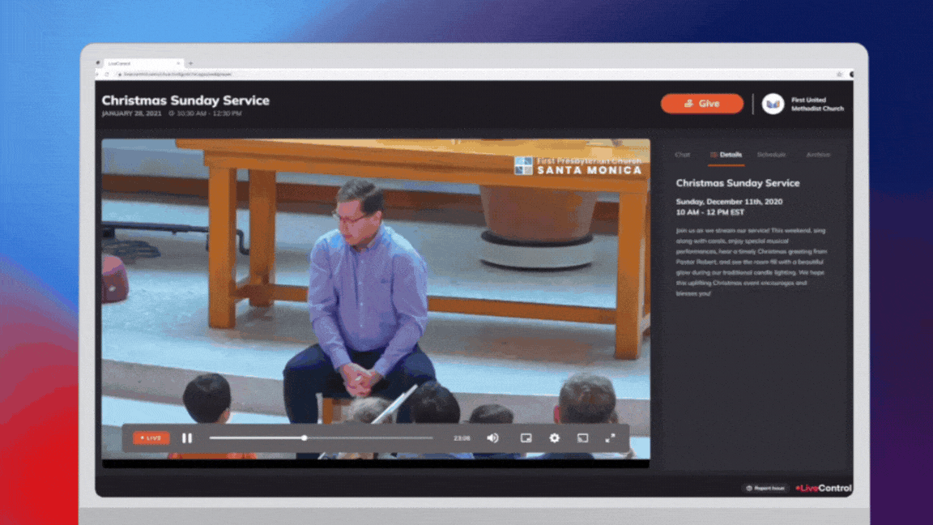Click the new tab plus button
Viewport: 933px width, 525px height.
point(191,62)
